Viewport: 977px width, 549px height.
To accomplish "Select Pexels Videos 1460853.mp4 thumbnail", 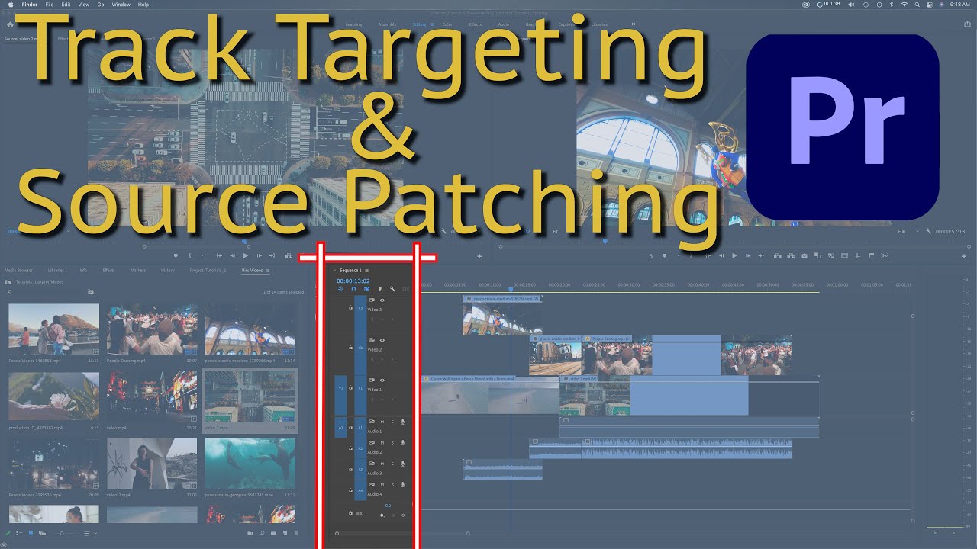I will [53, 329].
